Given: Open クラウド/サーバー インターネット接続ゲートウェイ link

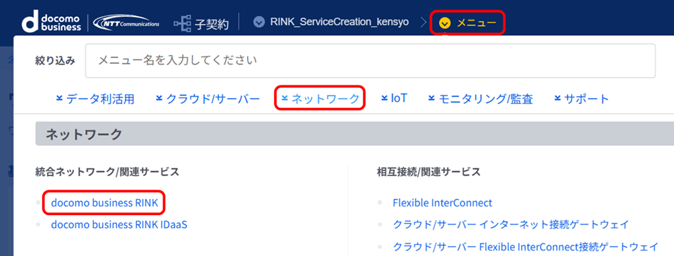Looking at the screenshot, I should pyautogui.click(x=511, y=224).
